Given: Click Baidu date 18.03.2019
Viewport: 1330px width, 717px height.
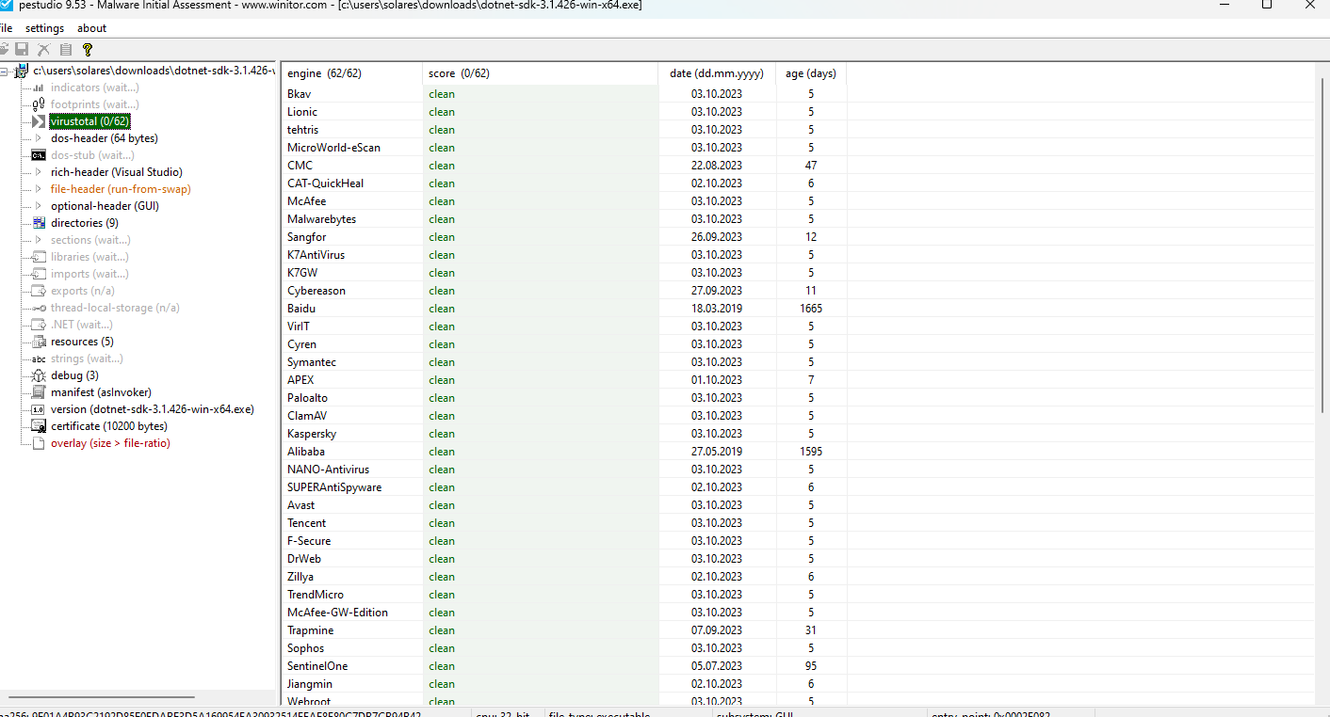Looking at the screenshot, I should (x=717, y=309).
